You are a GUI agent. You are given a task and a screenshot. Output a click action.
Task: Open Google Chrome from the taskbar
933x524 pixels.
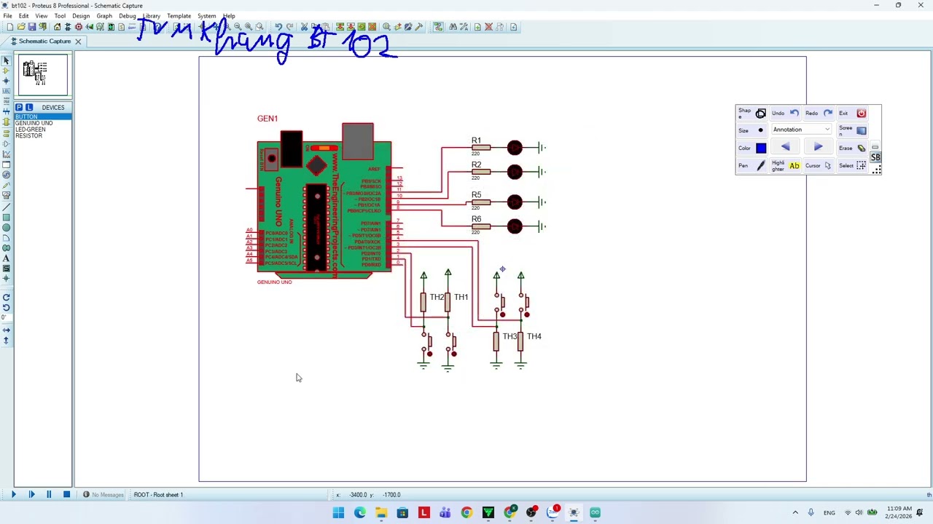pos(466,513)
